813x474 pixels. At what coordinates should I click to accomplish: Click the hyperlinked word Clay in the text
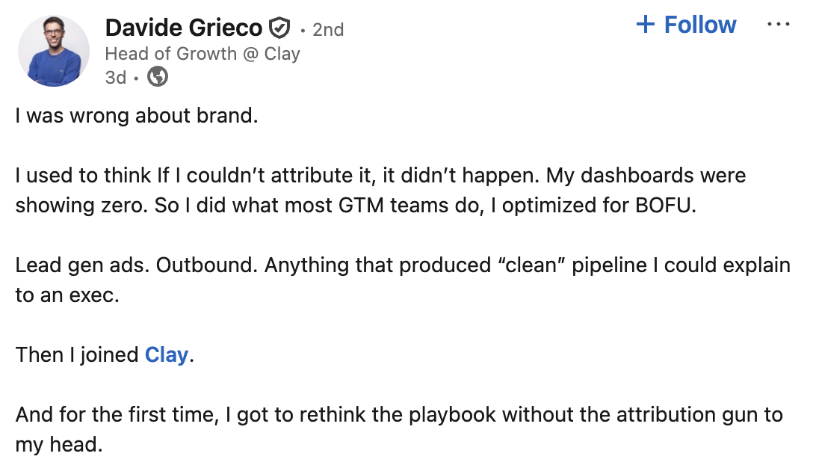pos(166,355)
